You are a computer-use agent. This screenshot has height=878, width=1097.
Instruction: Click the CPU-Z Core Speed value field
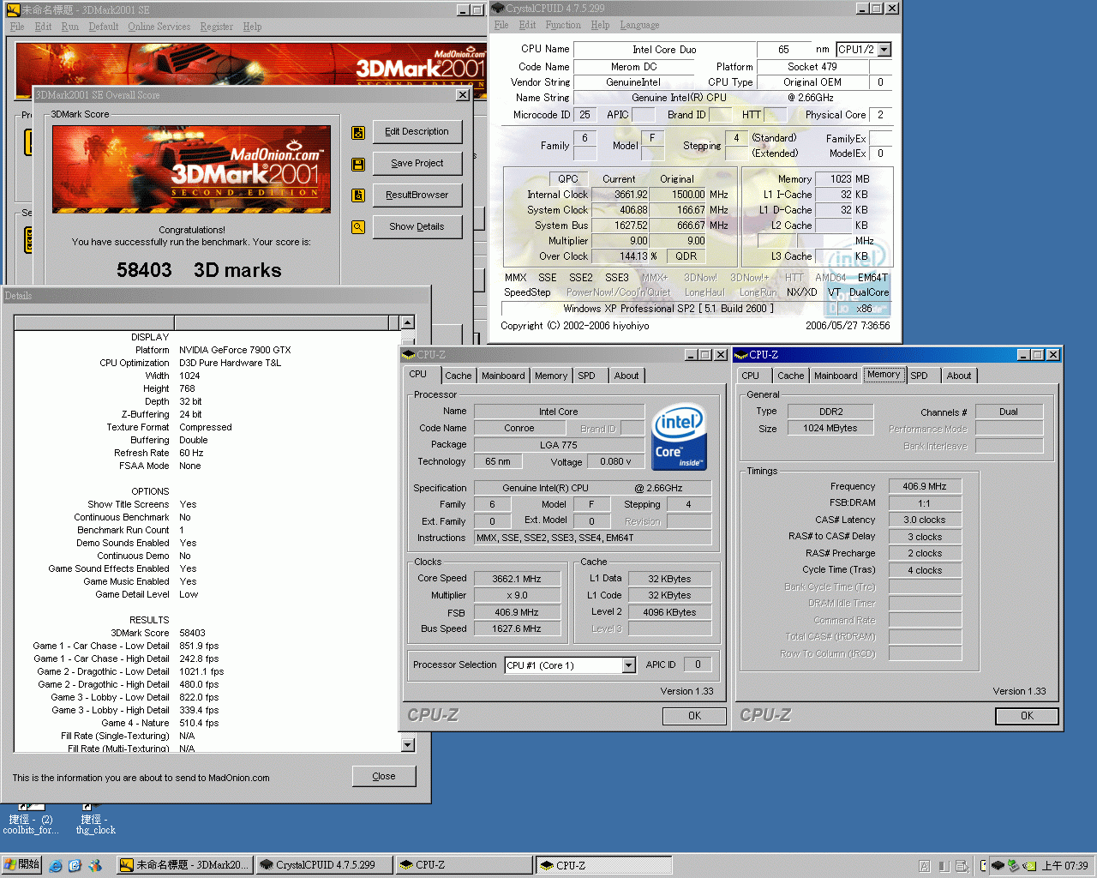tap(517, 579)
